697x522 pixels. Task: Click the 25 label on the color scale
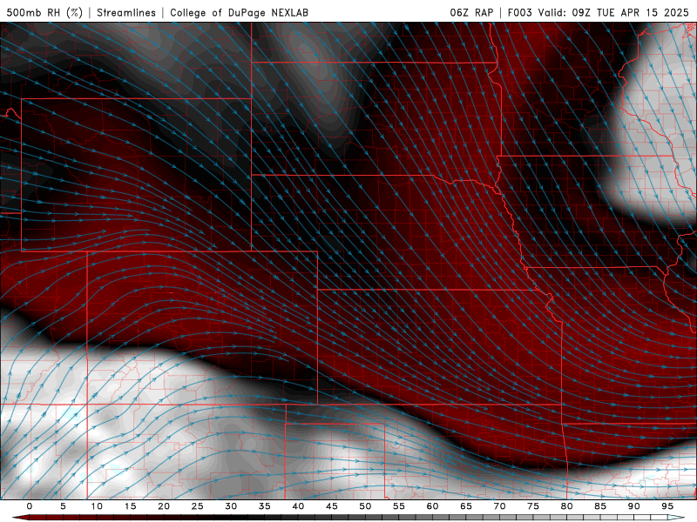pyautogui.click(x=198, y=506)
